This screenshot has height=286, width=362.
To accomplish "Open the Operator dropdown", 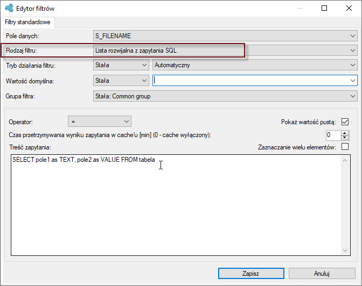I will [x=100, y=121].
